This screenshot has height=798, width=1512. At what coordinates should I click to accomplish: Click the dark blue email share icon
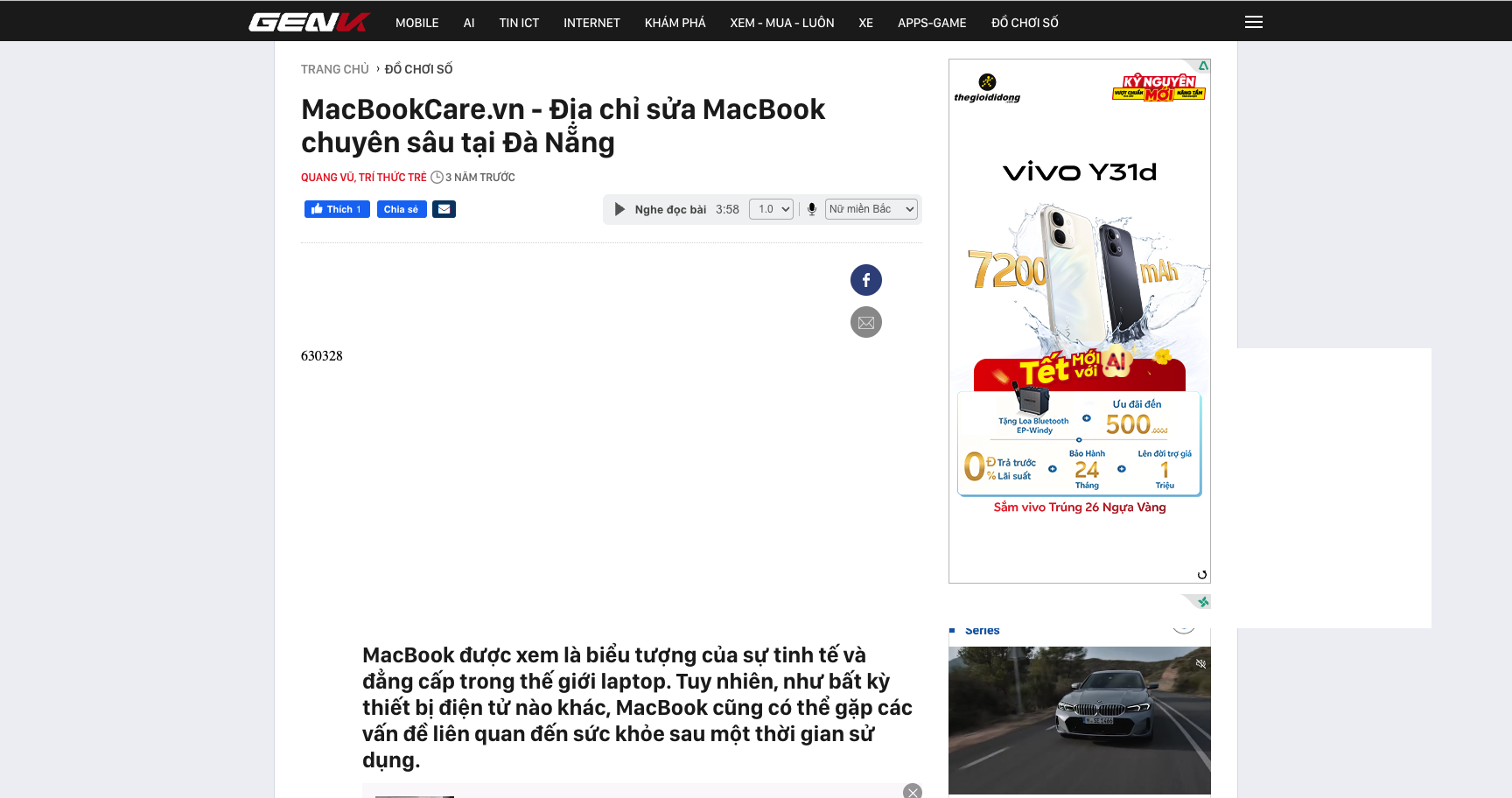[x=444, y=209]
